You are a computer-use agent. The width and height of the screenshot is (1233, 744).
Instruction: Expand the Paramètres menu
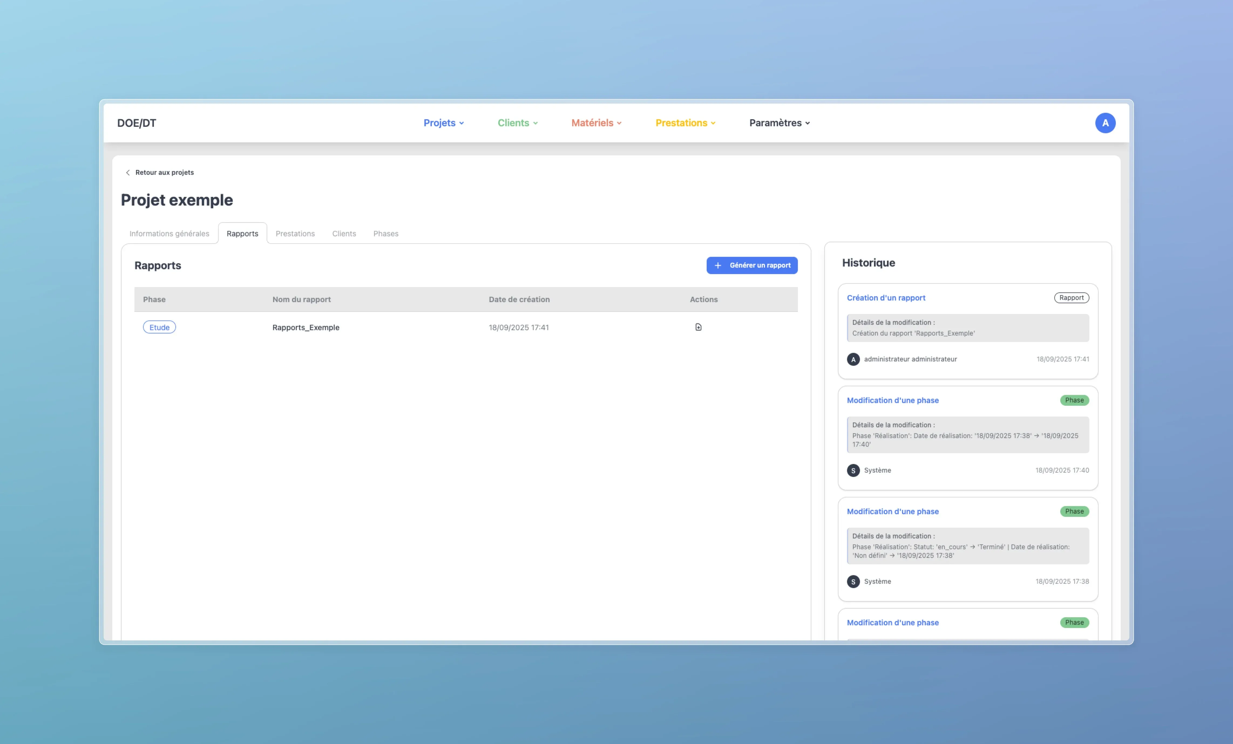(x=779, y=123)
